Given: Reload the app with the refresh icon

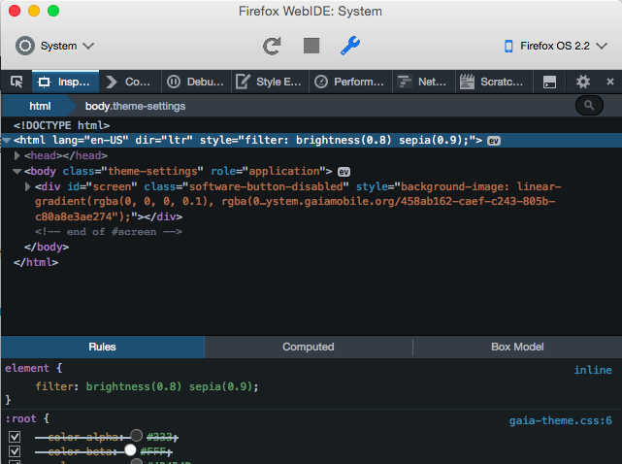Looking at the screenshot, I should (272, 46).
